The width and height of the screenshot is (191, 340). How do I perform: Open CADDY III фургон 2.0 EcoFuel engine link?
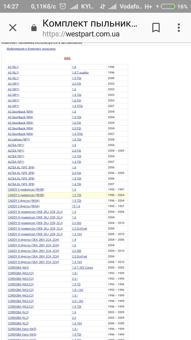79,256
